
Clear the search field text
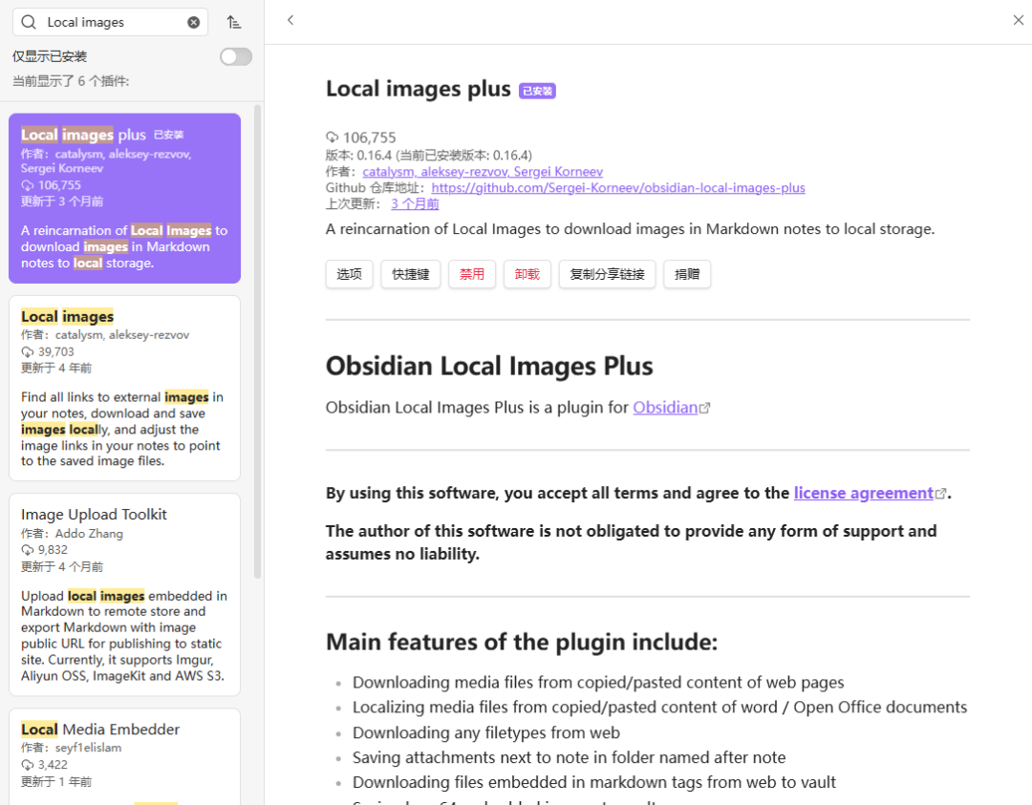click(194, 22)
